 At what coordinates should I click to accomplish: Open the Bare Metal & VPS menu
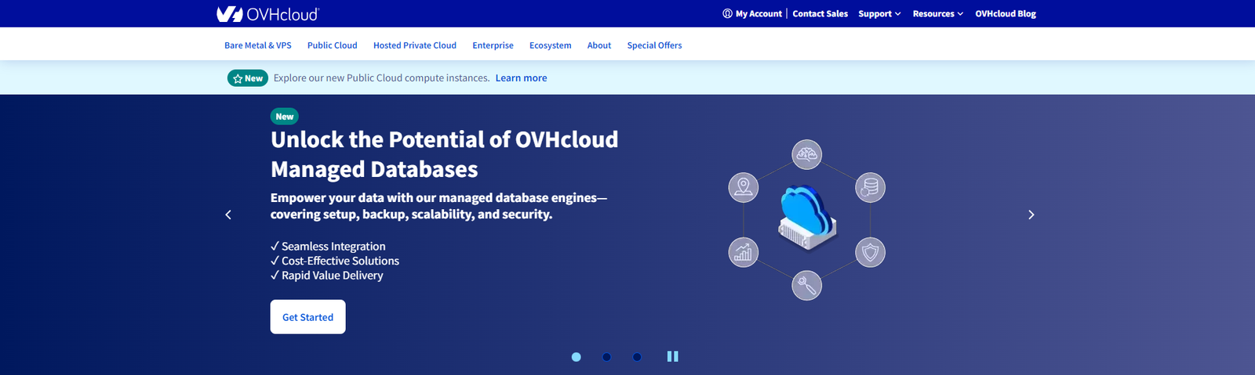point(257,45)
